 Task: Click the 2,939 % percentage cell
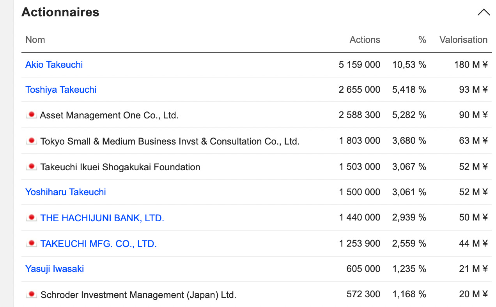[409, 217]
